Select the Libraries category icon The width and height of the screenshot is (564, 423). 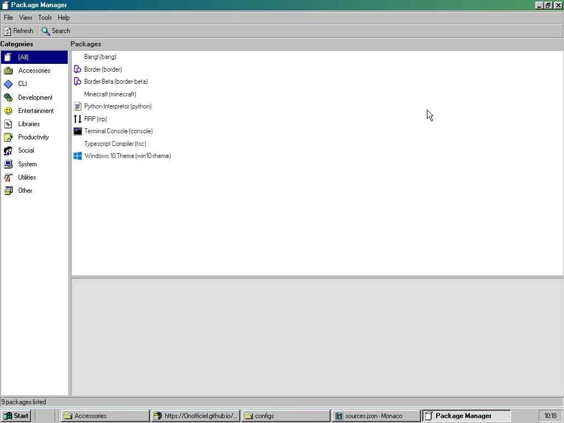pos(8,124)
